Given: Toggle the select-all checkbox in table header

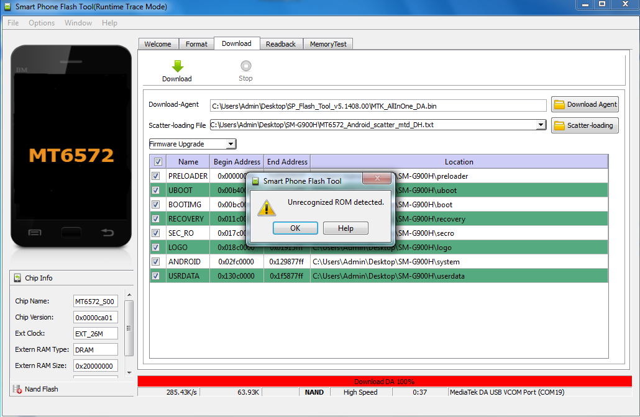Looking at the screenshot, I should click(158, 162).
